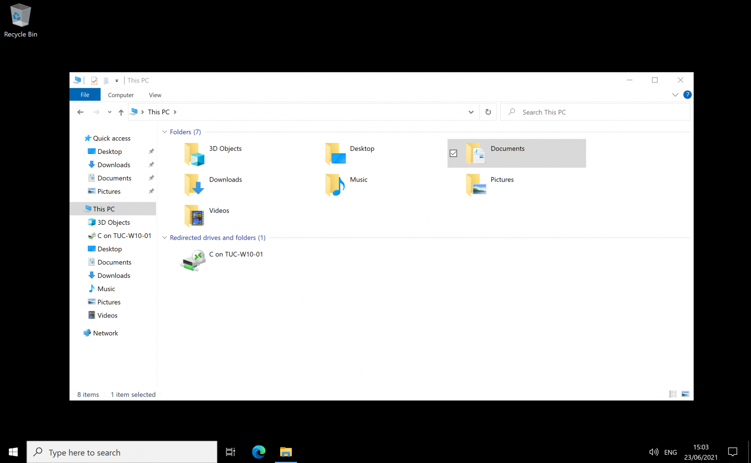Click the Refresh icon beside the address bar
Screen dimensions: 751x463
point(487,112)
